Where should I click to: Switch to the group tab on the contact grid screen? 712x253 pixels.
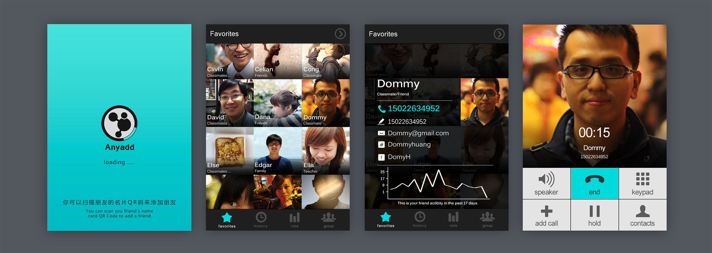[328, 220]
